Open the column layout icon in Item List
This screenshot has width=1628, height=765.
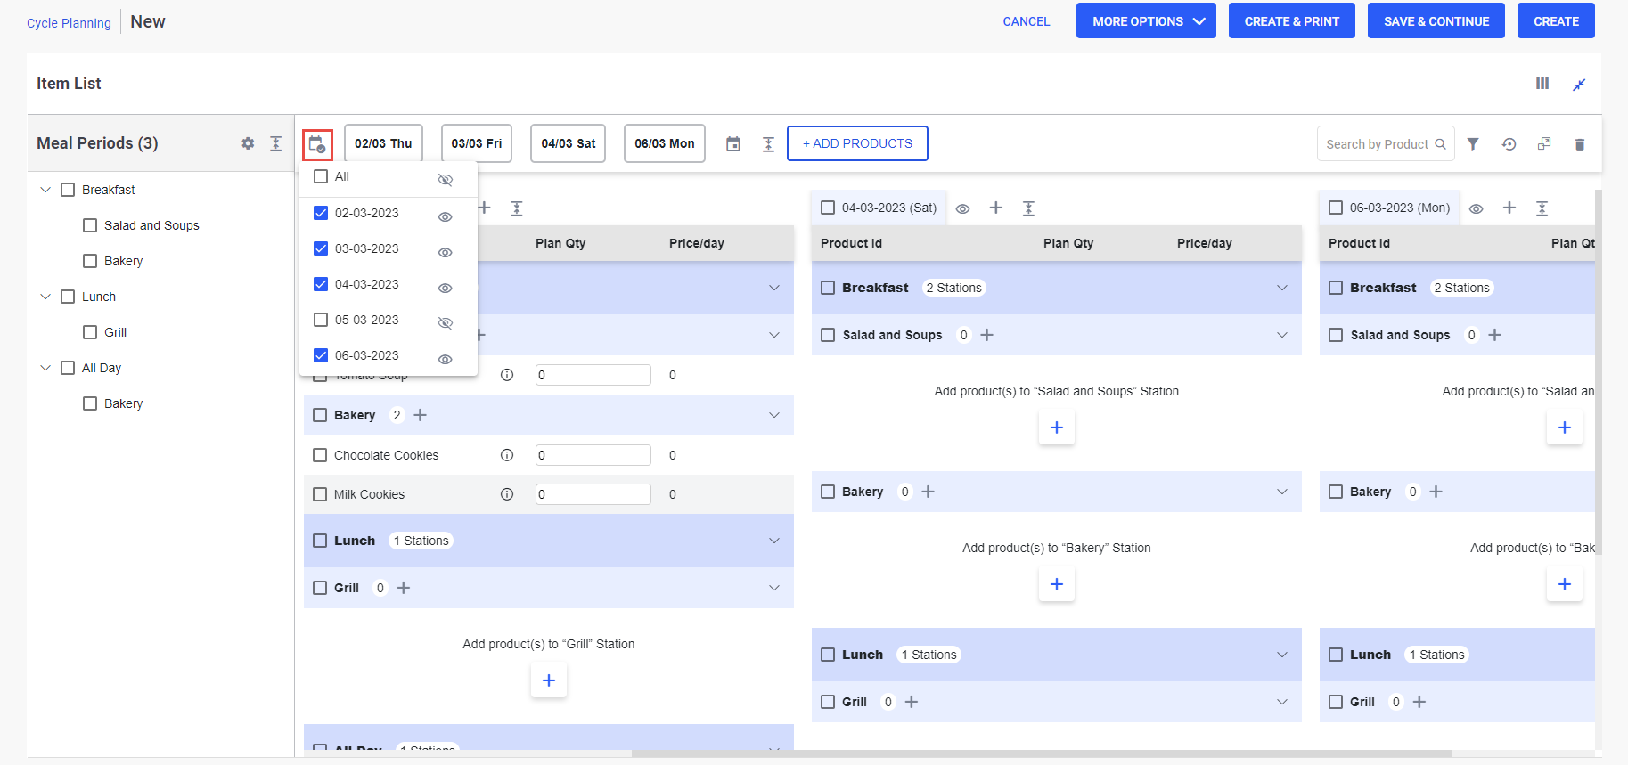1542,84
